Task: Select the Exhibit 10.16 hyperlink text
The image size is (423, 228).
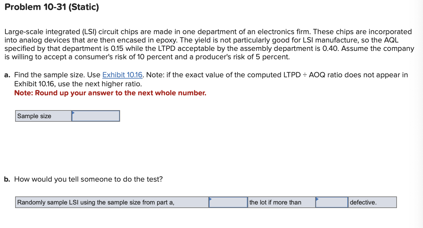Action: click(x=122, y=75)
